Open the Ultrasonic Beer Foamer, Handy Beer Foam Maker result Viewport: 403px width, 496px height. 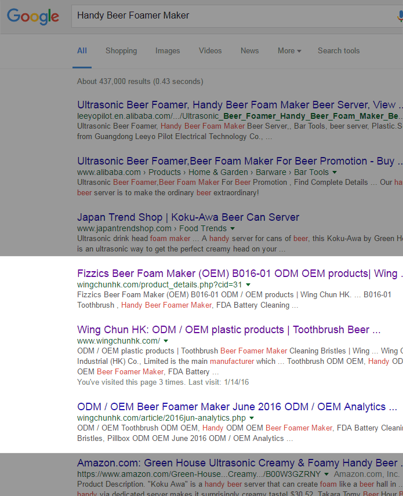(240, 105)
